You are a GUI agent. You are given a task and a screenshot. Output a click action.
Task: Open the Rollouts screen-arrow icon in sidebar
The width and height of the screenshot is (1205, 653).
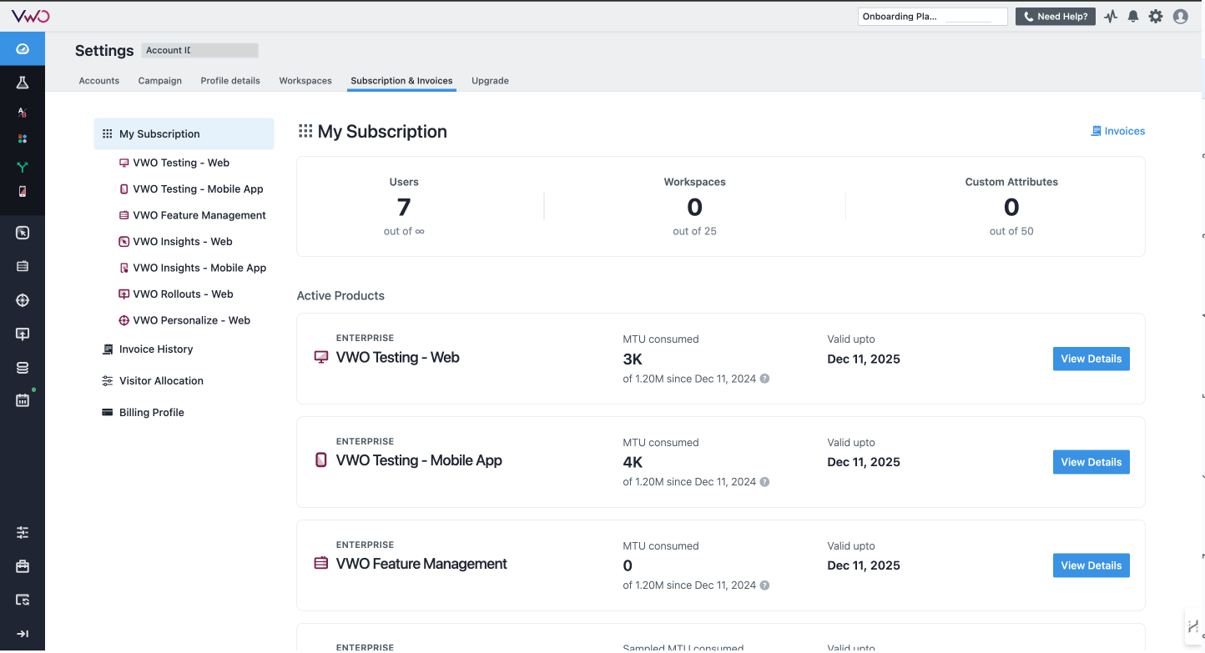[x=23, y=334]
